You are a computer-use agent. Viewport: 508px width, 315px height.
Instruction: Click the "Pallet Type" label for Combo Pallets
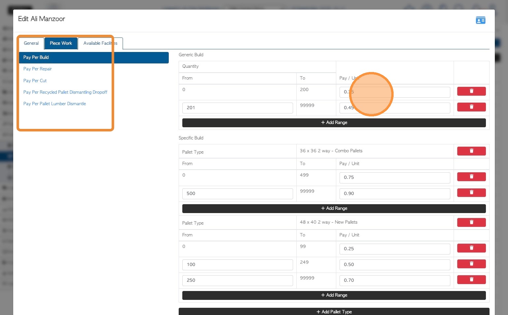(193, 152)
